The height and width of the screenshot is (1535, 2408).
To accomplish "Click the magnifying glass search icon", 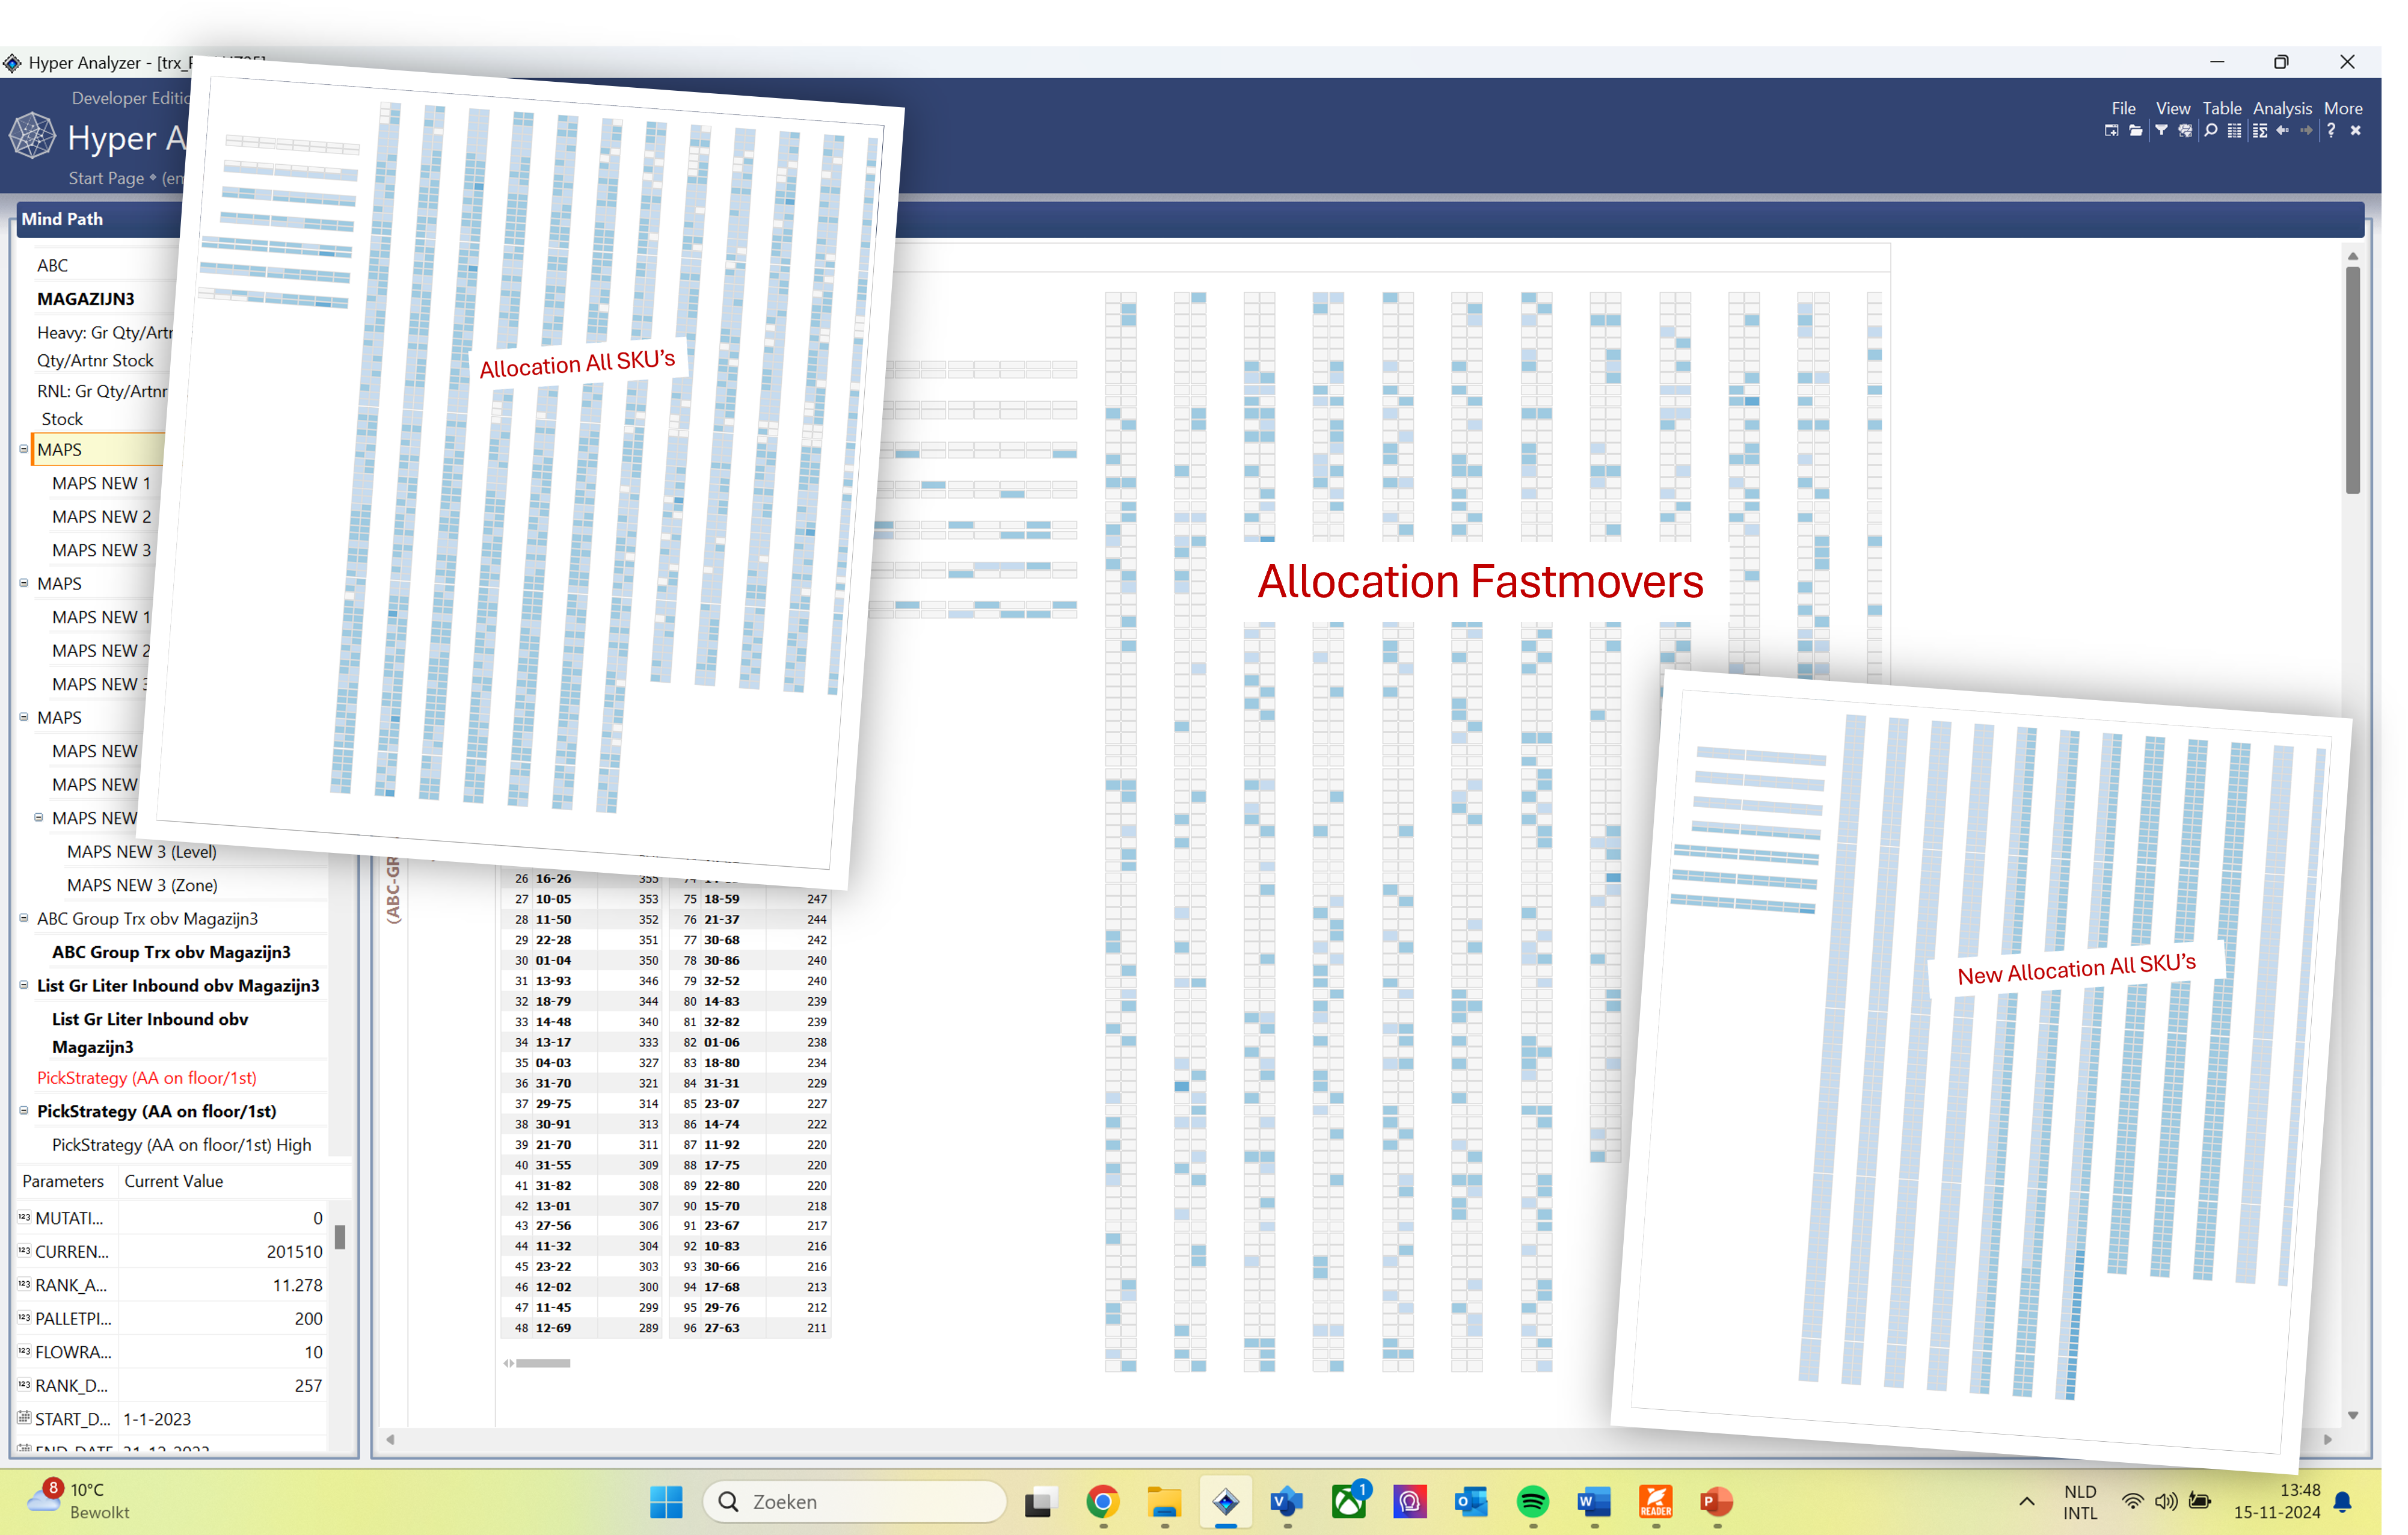I will click(2211, 131).
